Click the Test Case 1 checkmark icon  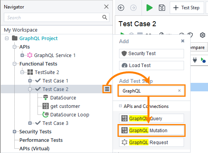point(38,81)
